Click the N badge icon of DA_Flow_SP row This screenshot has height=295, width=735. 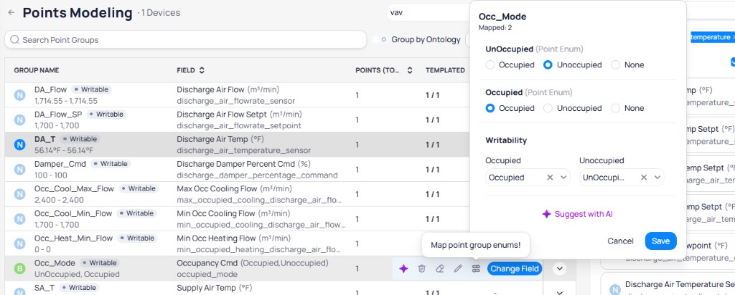click(x=19, y=120)
